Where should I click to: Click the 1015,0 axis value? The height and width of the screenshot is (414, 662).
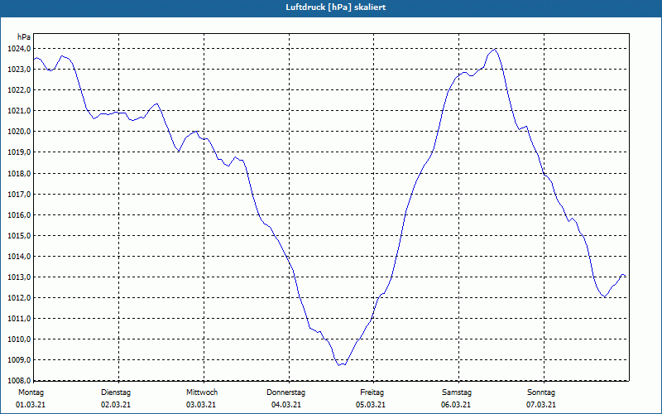pos(19,236)
